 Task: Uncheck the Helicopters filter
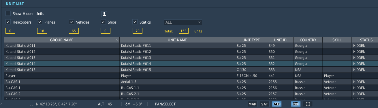point(8,22)
